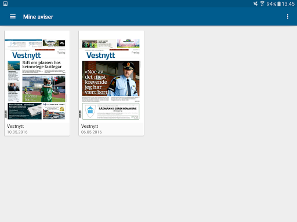The height and width of the screenshot is (222, 297).
Task: Tap the Rådmann i Sund kommune advert
Action: tap(111, 111)
